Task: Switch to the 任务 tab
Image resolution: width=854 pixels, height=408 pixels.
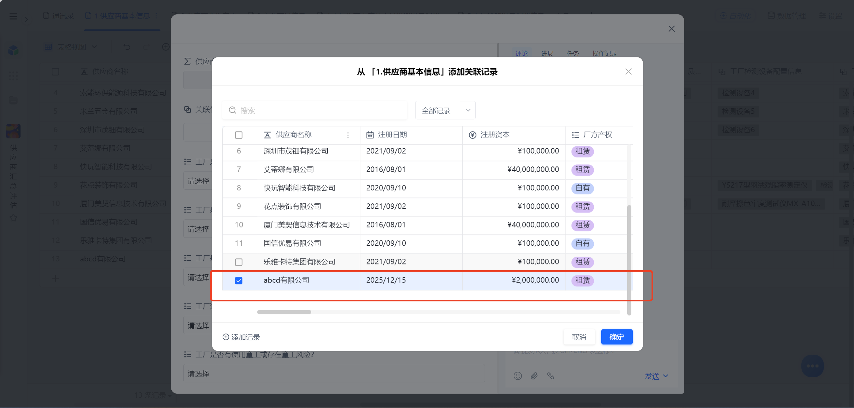Action: pyautogui.click(x=573, y=54)
